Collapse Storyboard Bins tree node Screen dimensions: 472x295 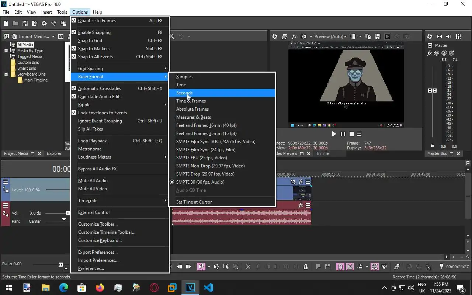pyautogui.click(x=6, y=74)
